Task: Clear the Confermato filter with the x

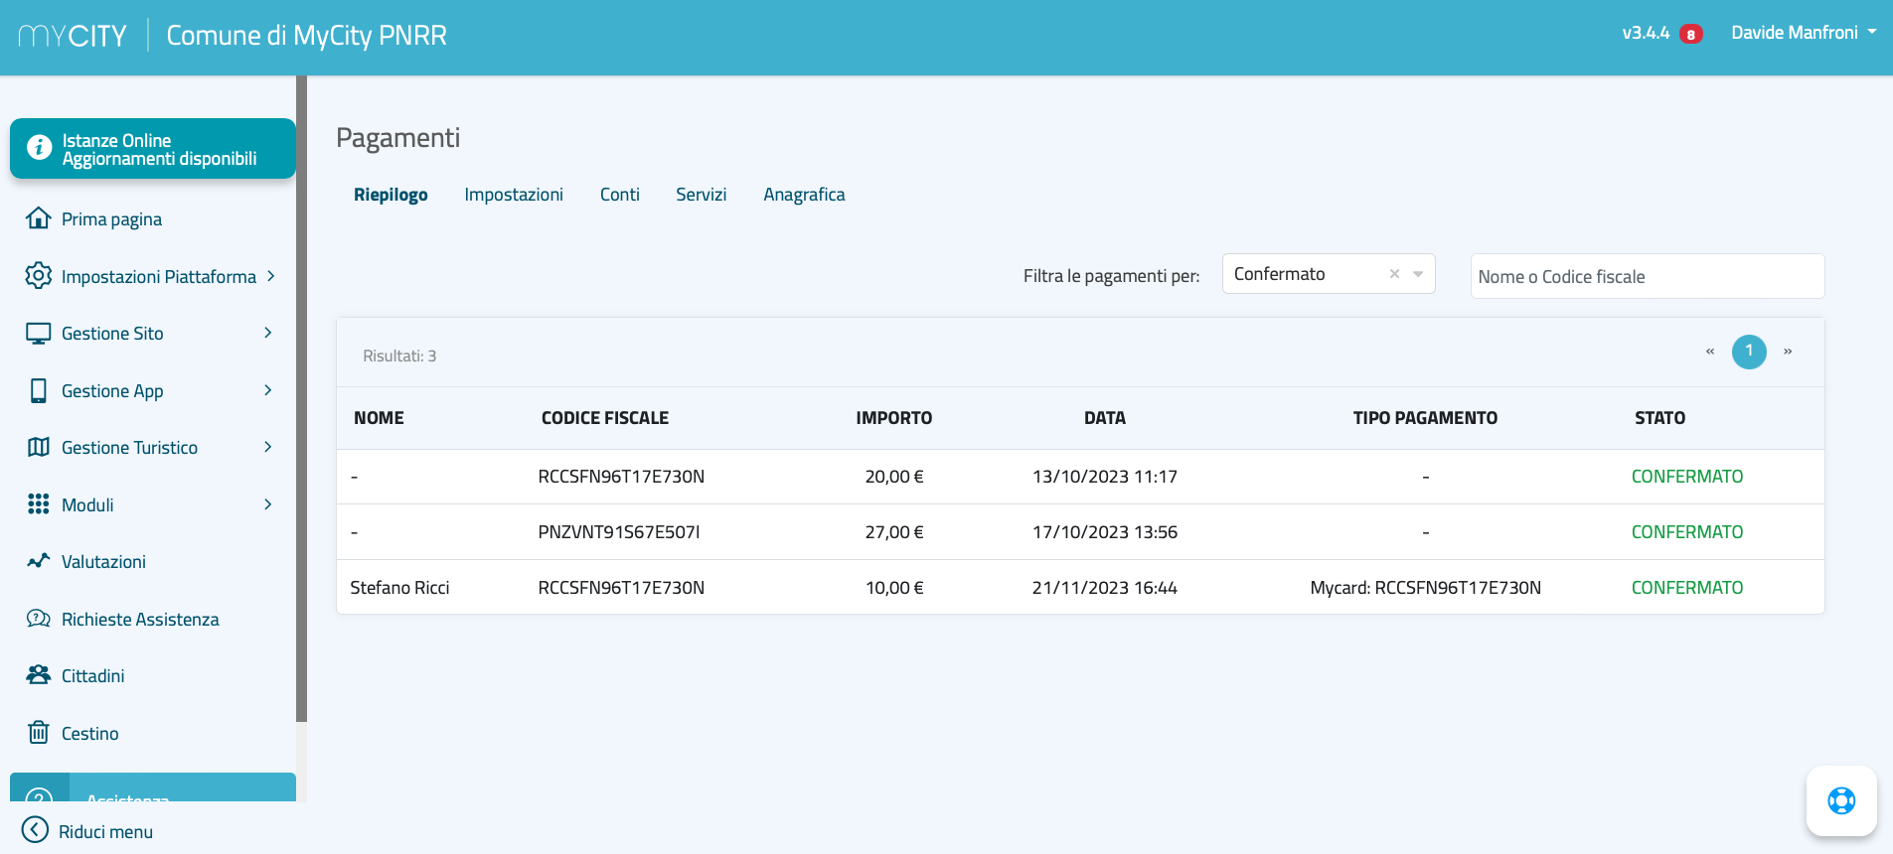Action: (1394, 274)
